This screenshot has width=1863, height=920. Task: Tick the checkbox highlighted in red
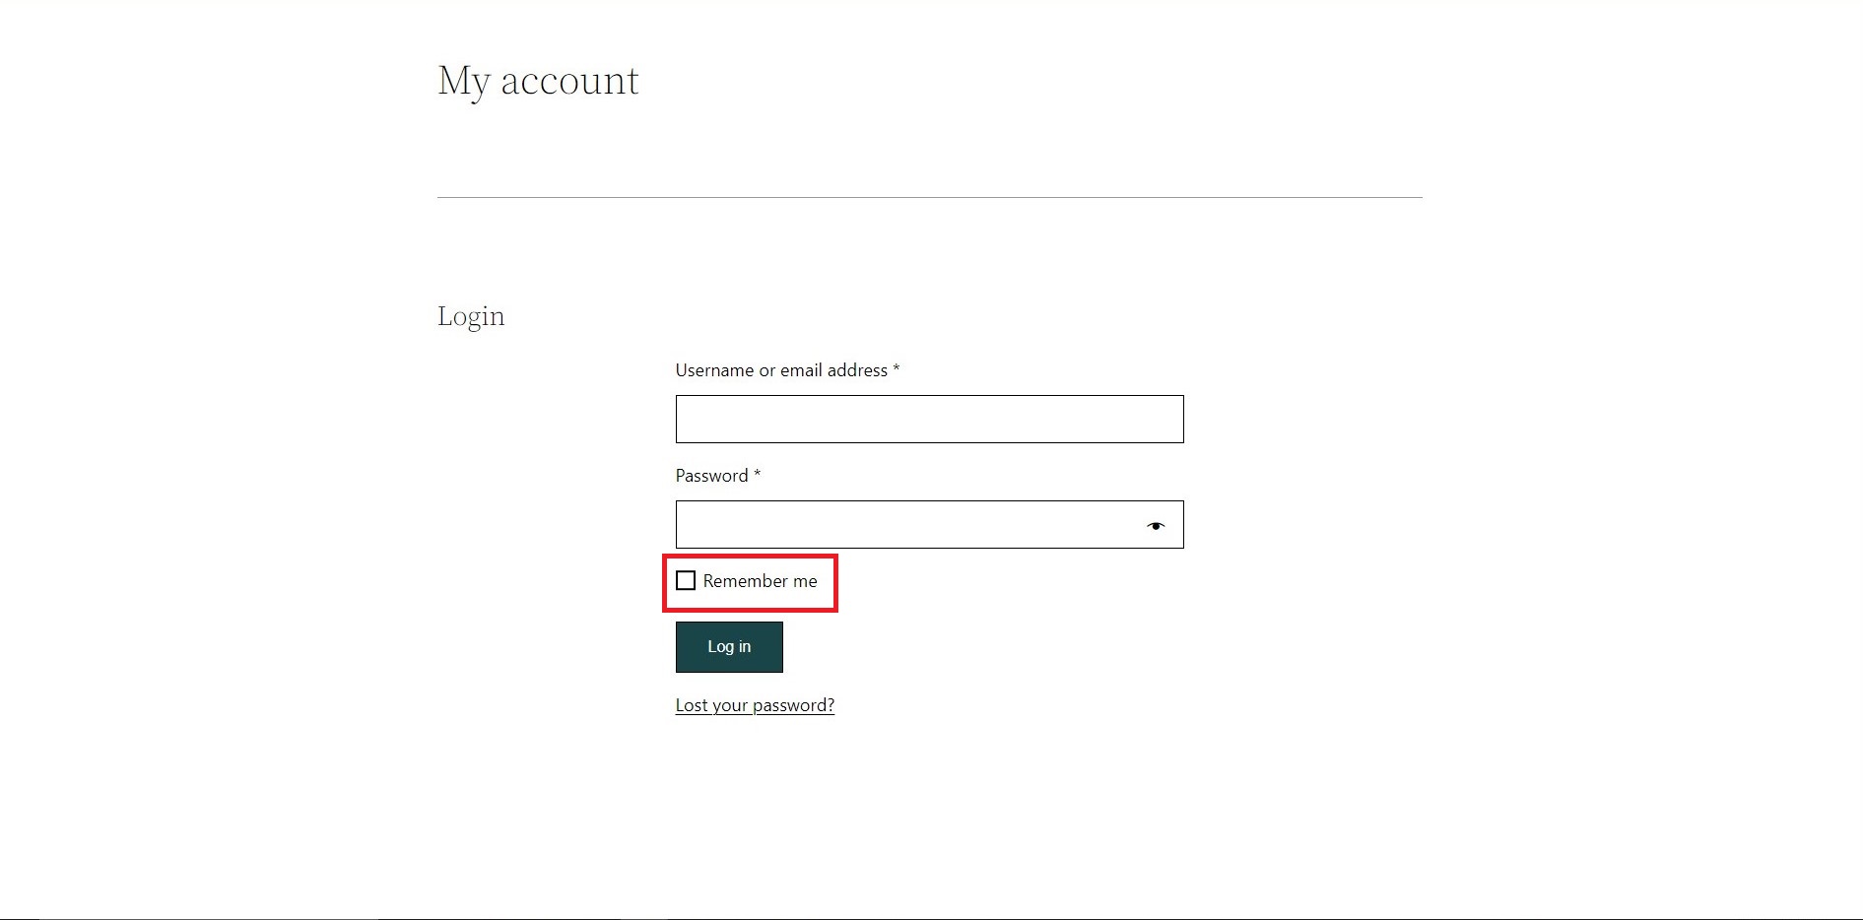click(x=687, y=581)
